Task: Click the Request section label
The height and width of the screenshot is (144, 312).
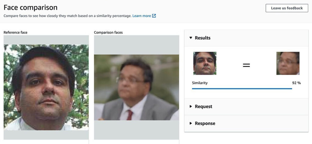Action: (204, 106)
